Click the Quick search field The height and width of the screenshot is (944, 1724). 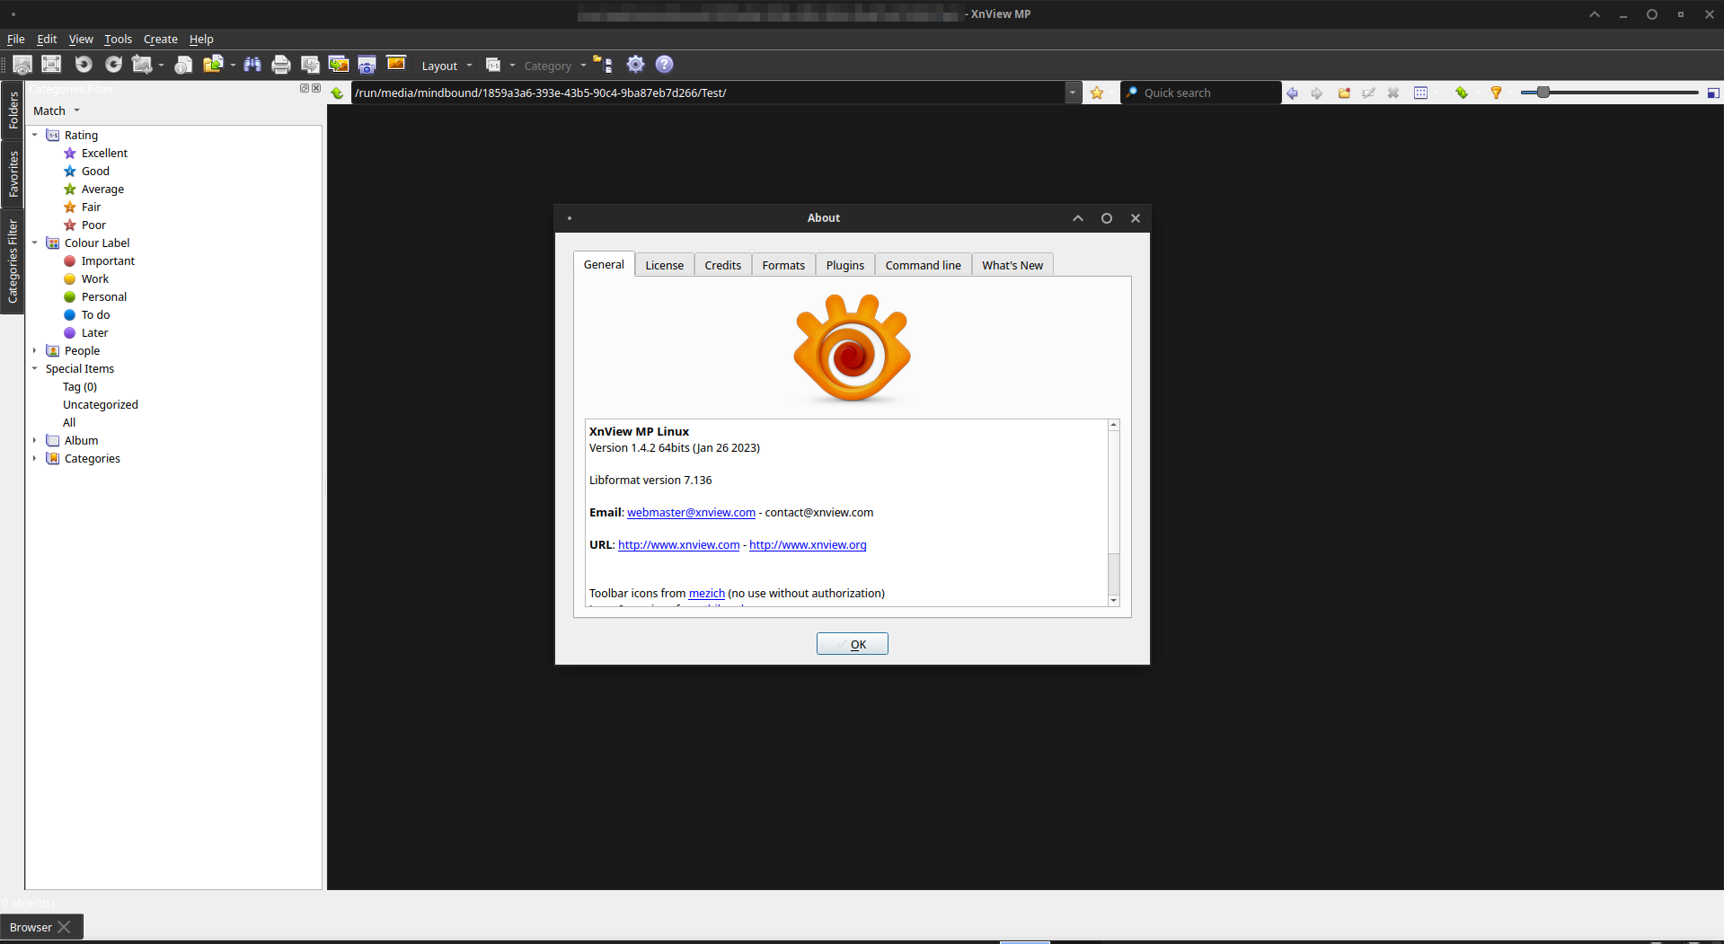pos(1201,93)
